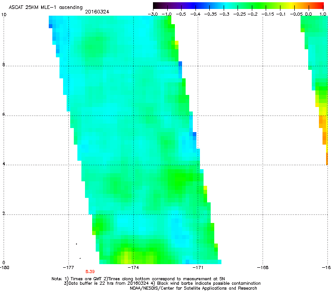Click the latitude label 10

tap(4, 15)
